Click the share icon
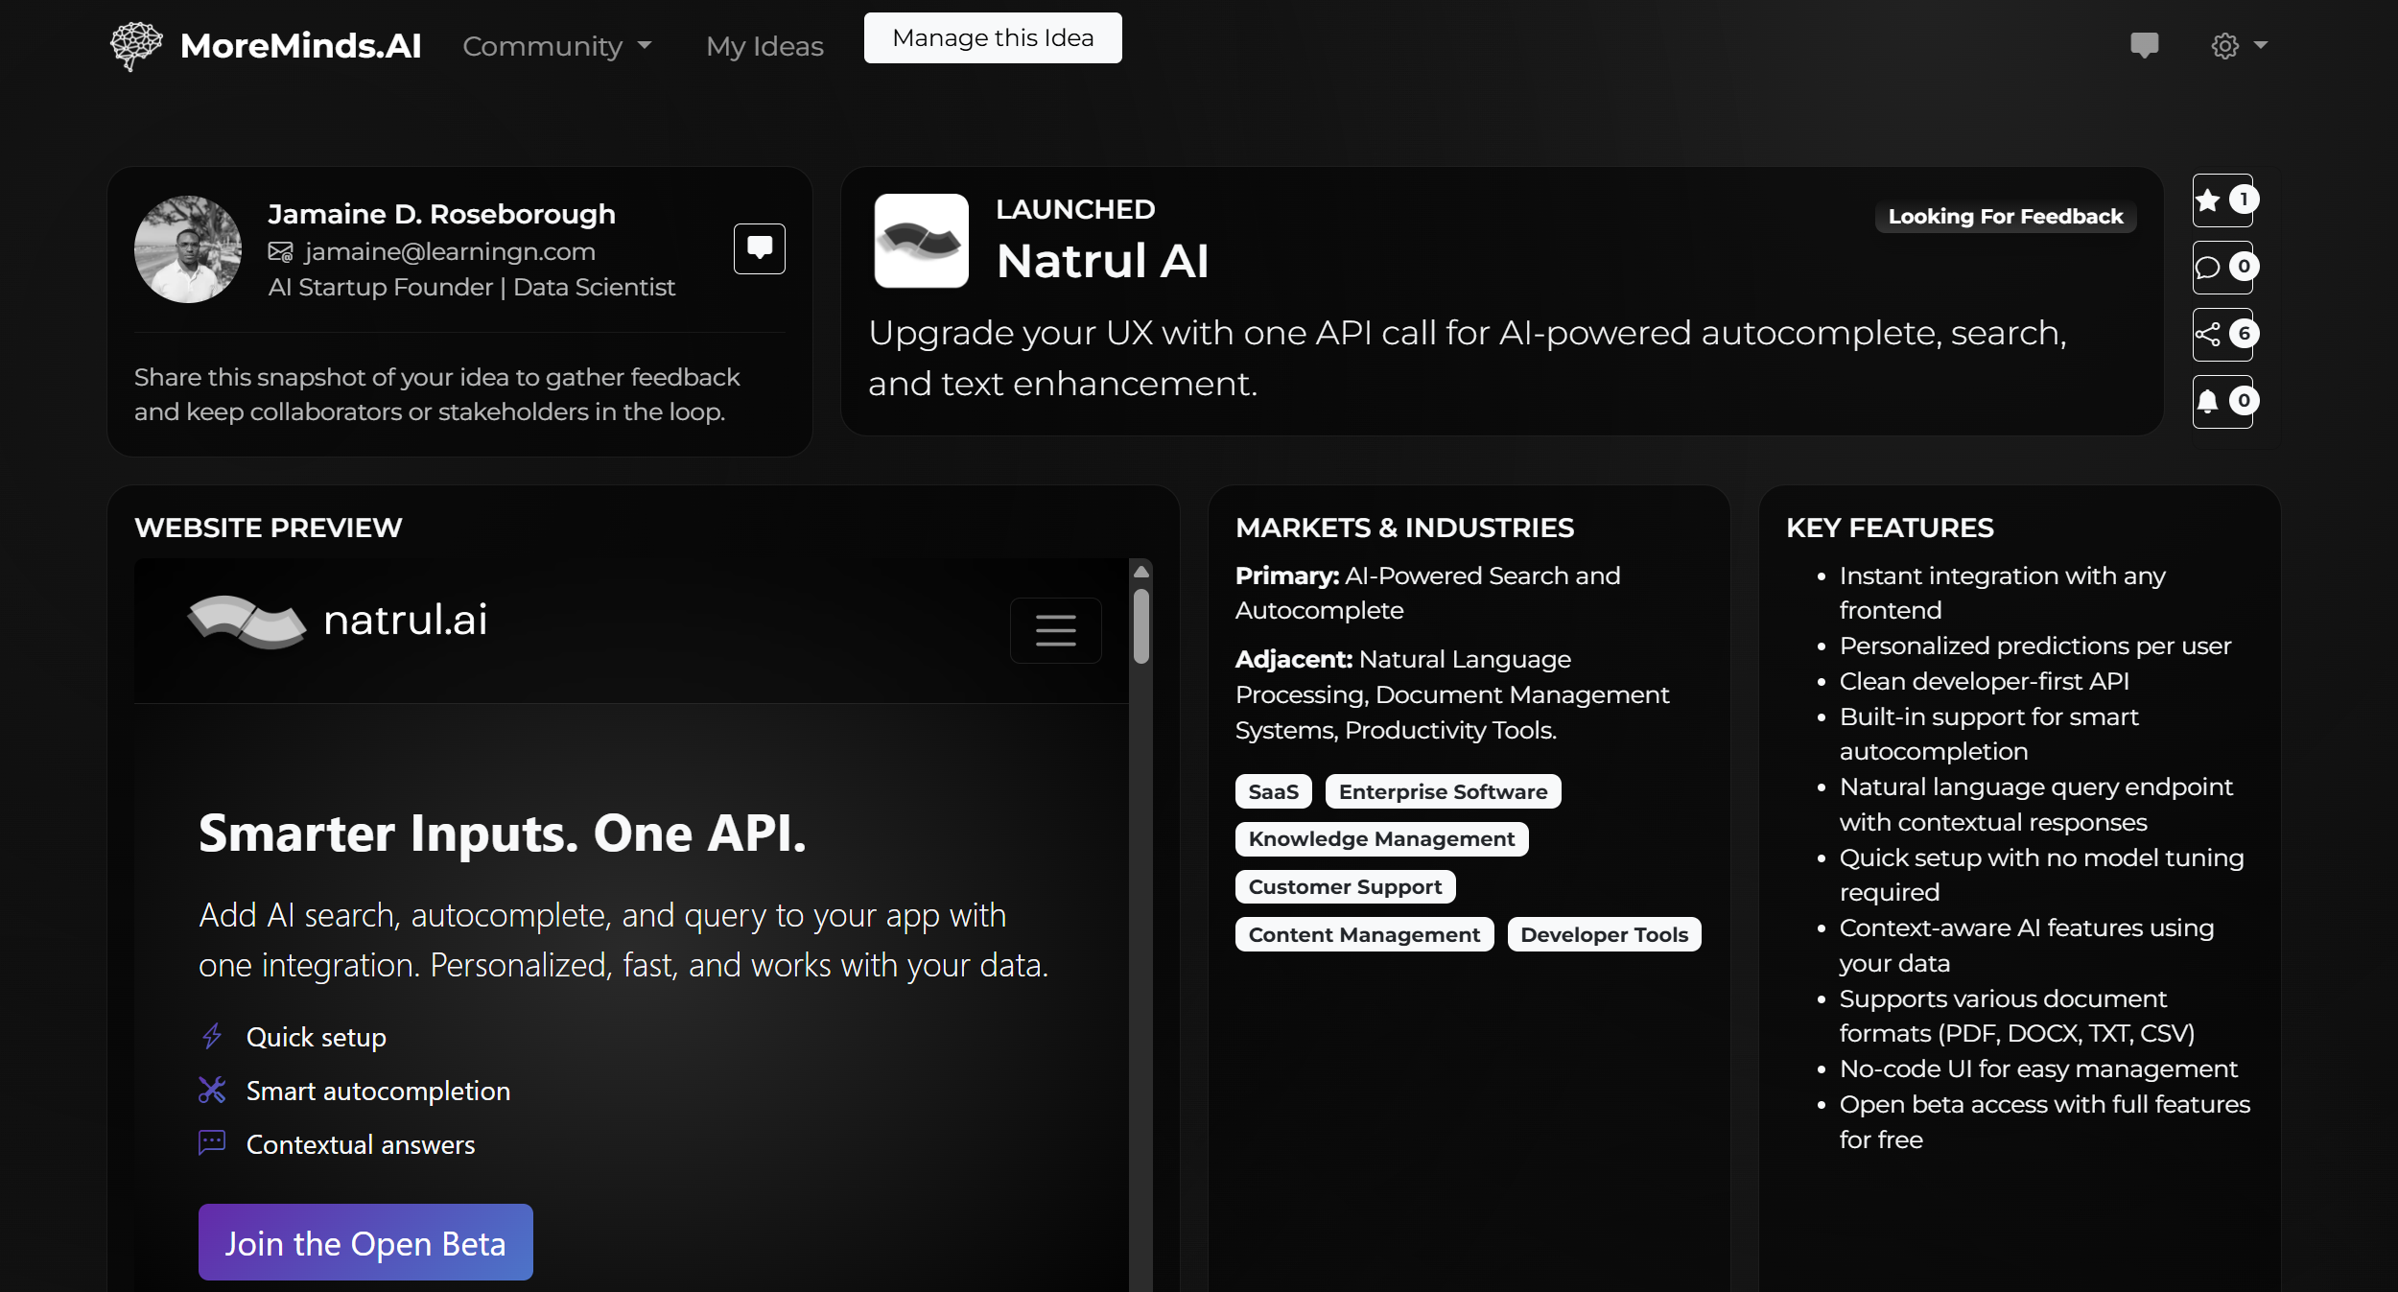Screen dimensions: 2398x1292 click(2222, 335)
